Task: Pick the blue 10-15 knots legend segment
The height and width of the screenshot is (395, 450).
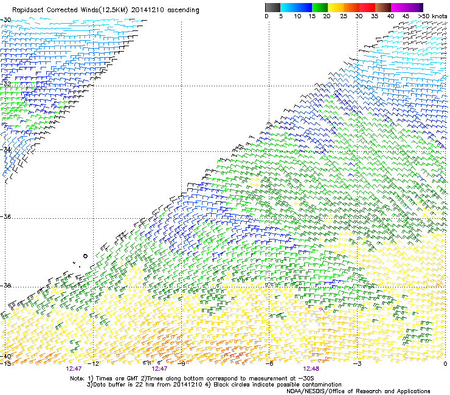Action: (x=304, y=7)
